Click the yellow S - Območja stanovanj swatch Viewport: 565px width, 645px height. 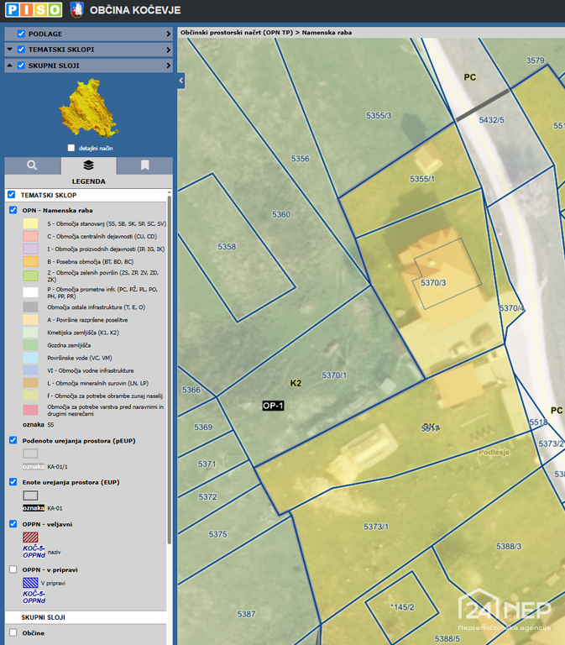(30, 224)
